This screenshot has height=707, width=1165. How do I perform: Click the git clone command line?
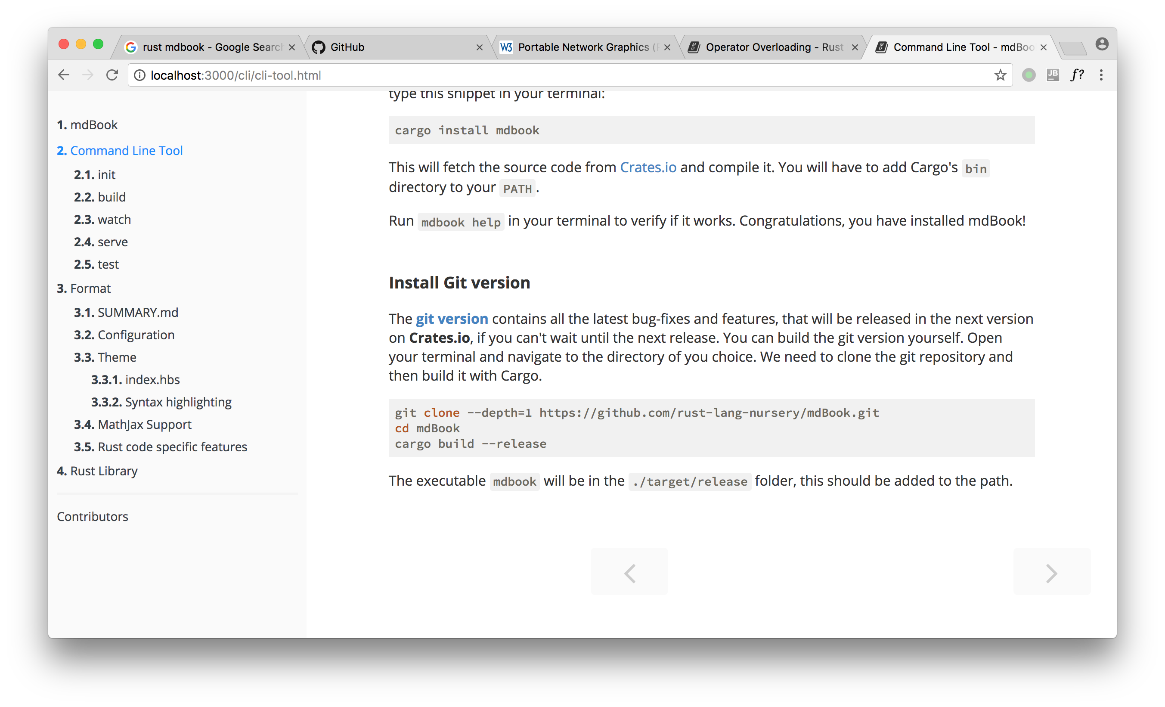pos(636,412)
